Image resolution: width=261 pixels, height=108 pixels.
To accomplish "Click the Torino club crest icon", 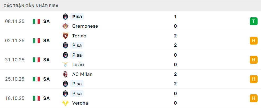I will pos(65,36).
